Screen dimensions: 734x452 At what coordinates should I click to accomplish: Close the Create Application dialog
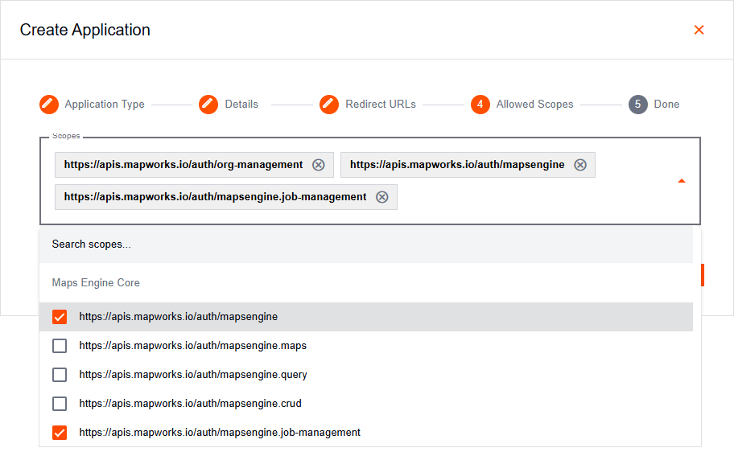tap(699, 30)
